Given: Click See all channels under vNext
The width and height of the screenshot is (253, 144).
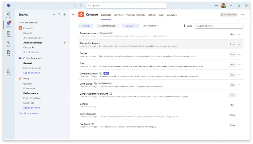Looking at the screenshot, I should 32,108.
